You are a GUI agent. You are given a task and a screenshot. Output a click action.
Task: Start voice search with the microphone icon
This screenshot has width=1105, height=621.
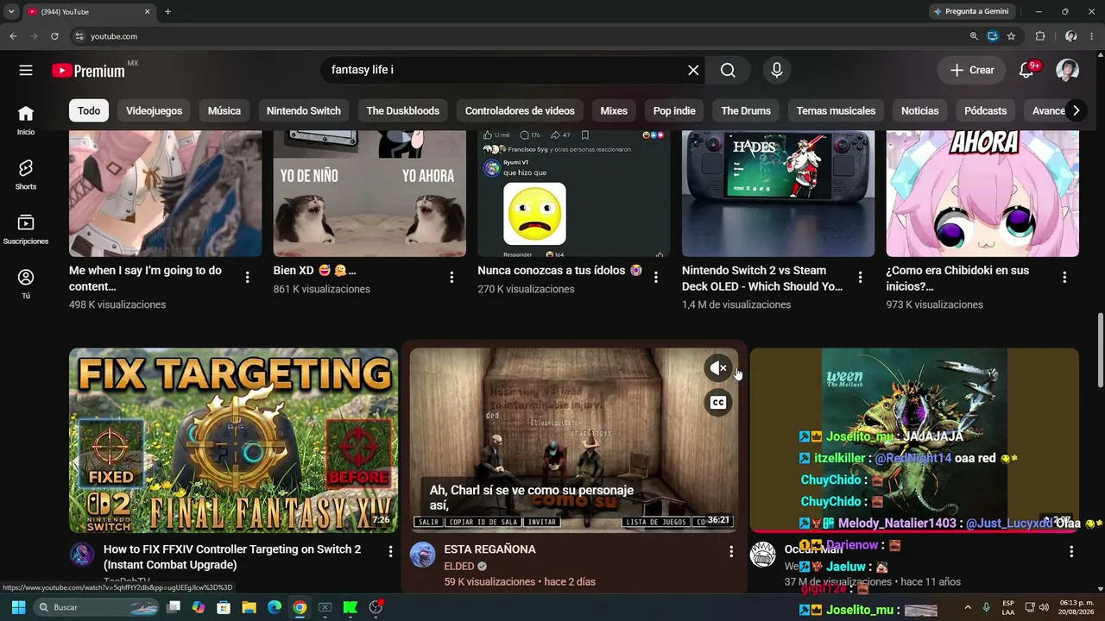[777, 70]
